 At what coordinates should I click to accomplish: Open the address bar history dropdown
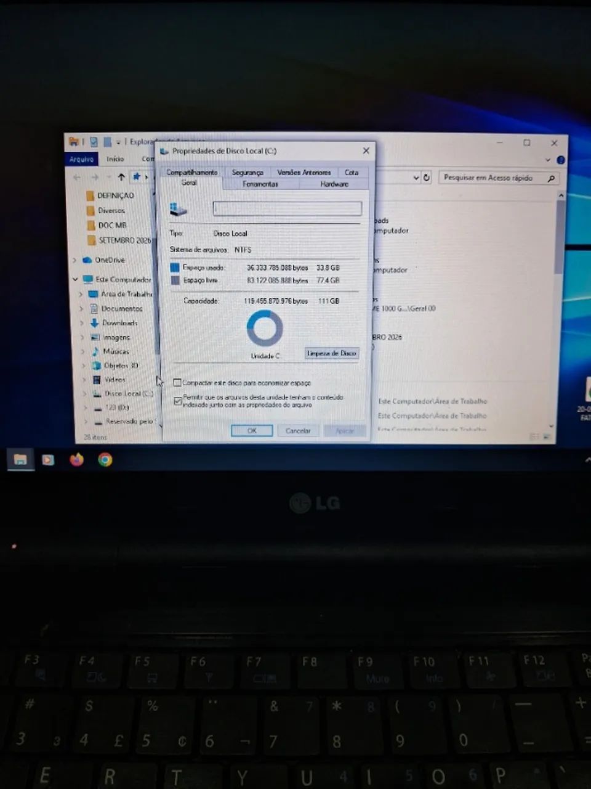click(416, 178)
